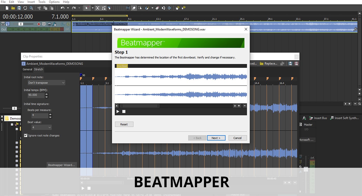Screen dimensions: 362x196
Task: Select the Draw tool
Action: click(x=134, y=8)
